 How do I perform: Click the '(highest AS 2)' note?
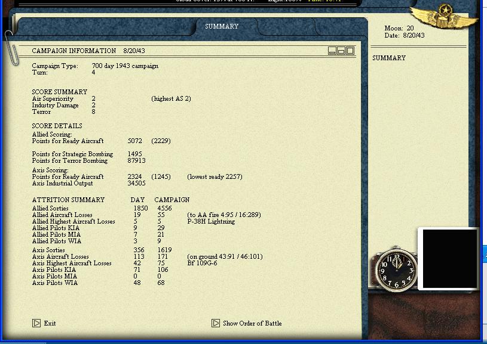(x=171, y=99)
